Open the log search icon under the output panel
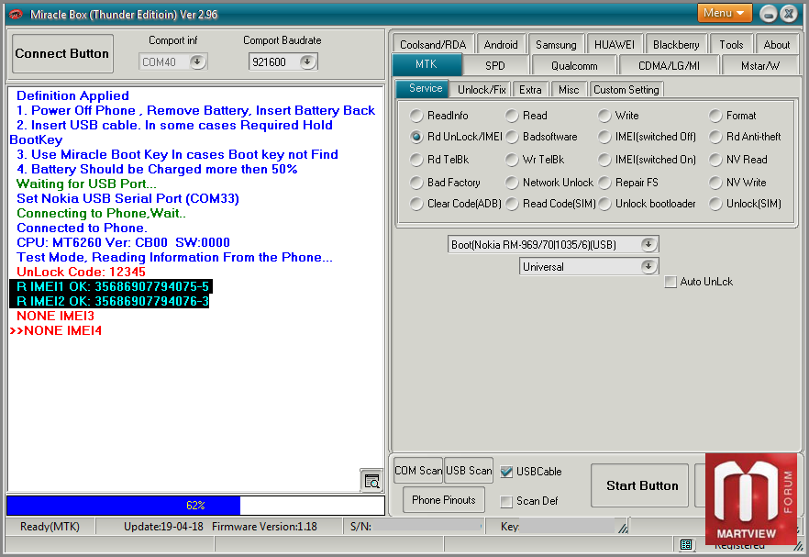This screenshot has height=557, width=809. tap(371, 481)
